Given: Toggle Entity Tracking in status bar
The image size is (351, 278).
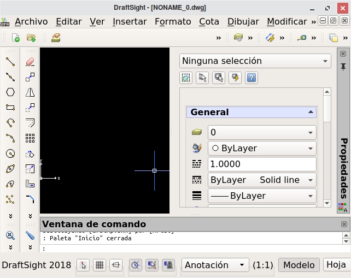Looking at the screenshot, I should click(x=168, y=265).
